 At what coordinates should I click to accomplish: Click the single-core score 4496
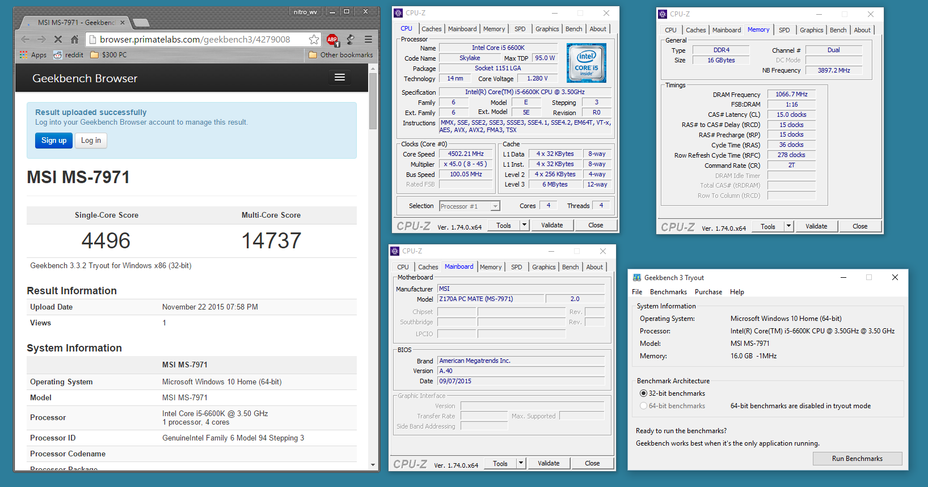point(106,240)
